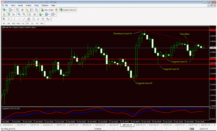
Task: Click the New Order button
Action: (x=47, y=10)
